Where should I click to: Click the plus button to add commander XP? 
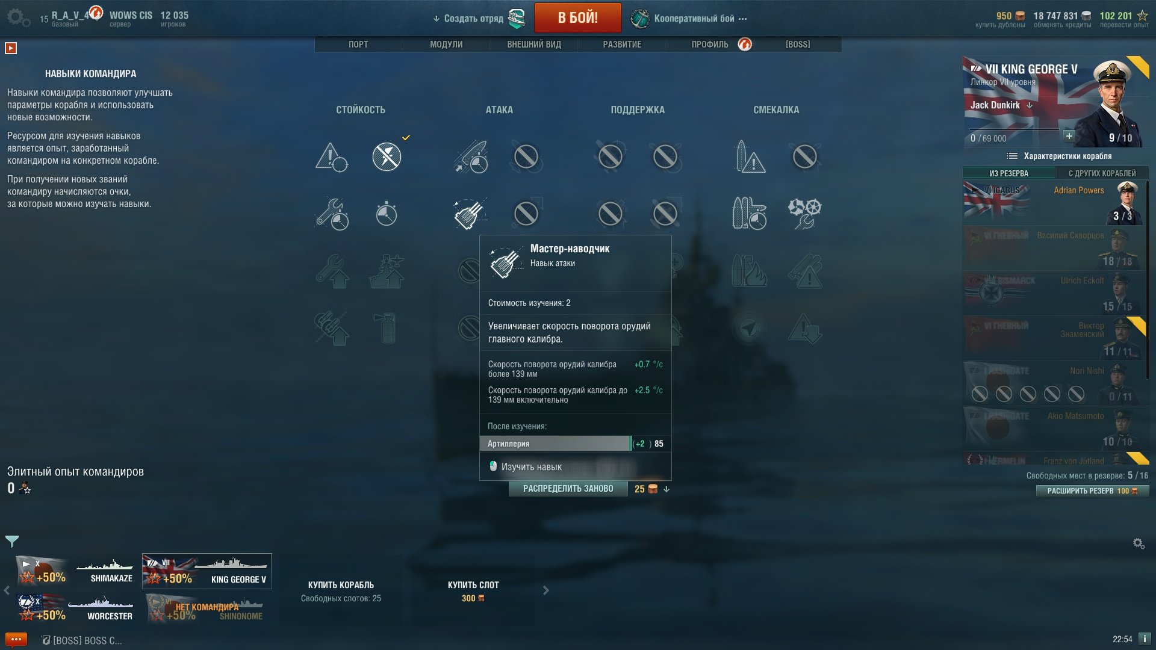[x=1069, y=136]
